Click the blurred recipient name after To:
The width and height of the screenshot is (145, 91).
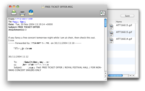[x=19, y=22]
